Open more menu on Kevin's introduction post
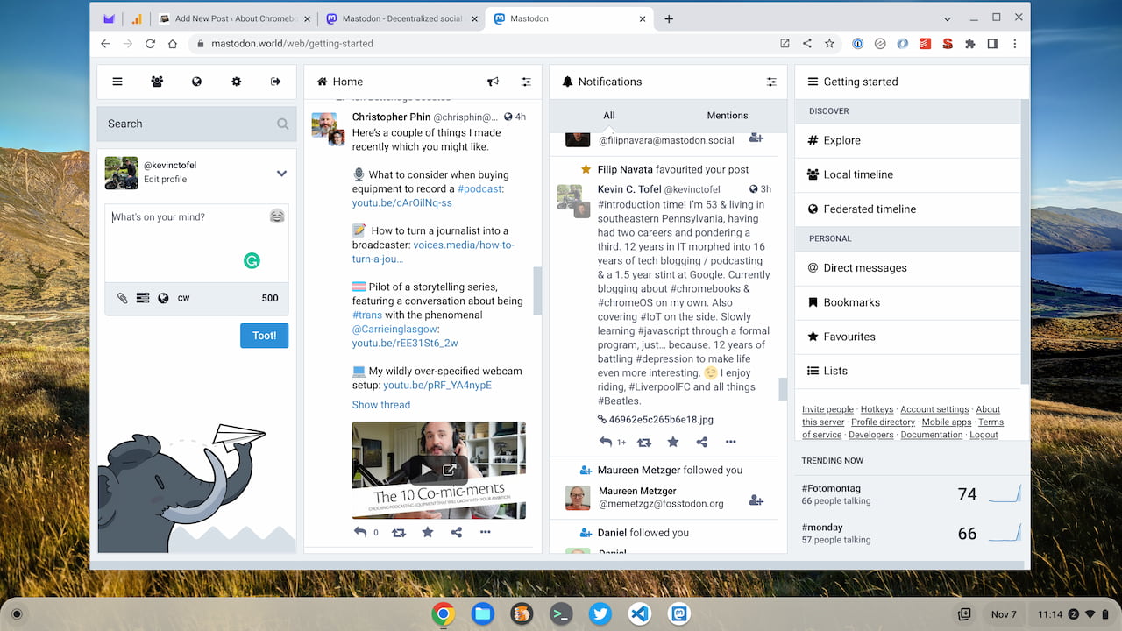This screenshot has width=1122, height=631. pos(731,442)
